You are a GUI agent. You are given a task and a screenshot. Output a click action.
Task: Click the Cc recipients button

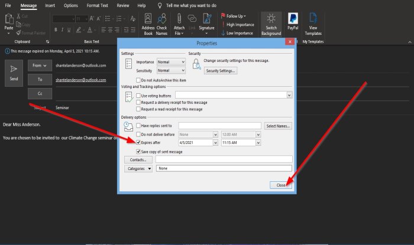coord(40,93)
